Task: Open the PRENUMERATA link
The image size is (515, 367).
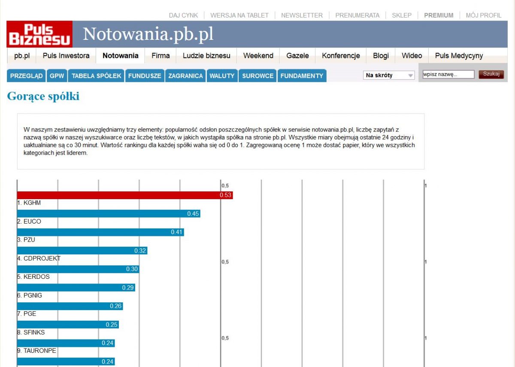Action: 357,15
